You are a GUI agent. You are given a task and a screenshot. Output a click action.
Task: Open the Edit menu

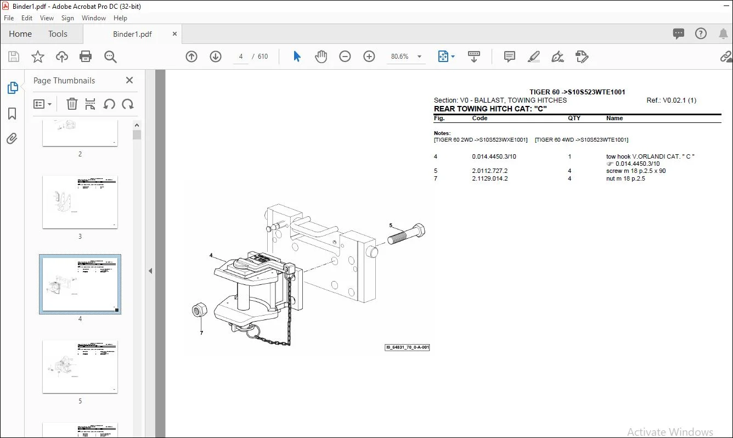coord(27,18)
